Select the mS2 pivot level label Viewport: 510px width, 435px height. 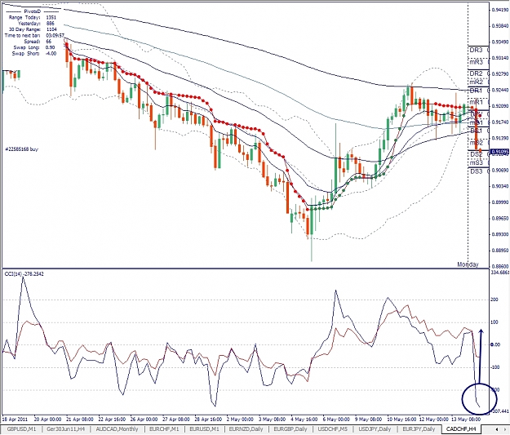477,143
